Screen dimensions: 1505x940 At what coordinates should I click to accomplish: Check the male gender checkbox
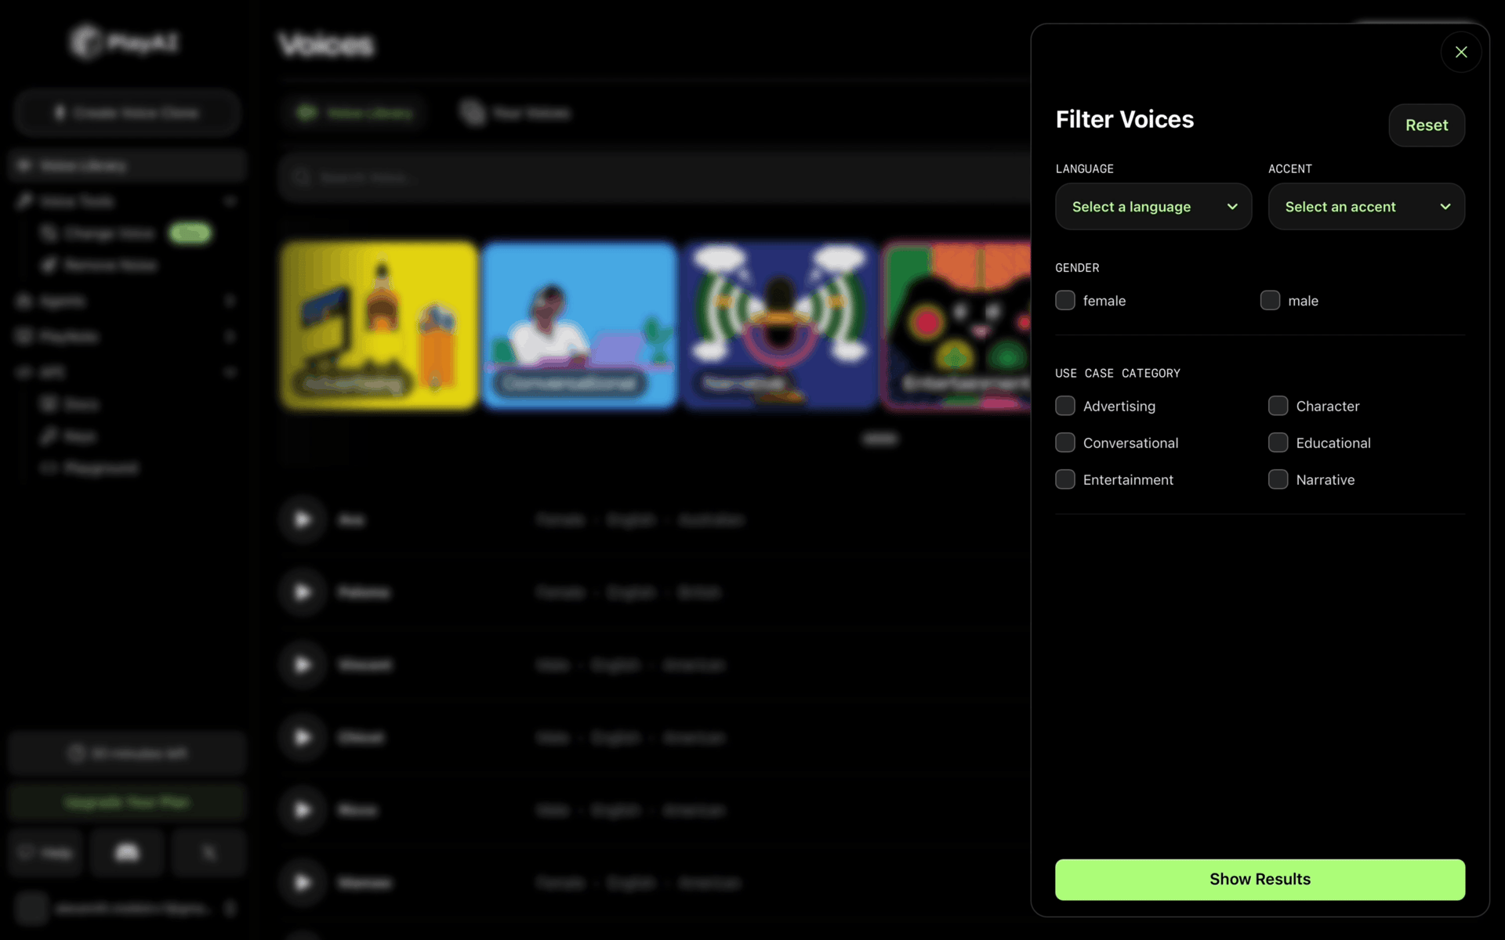pos(1270,301)
